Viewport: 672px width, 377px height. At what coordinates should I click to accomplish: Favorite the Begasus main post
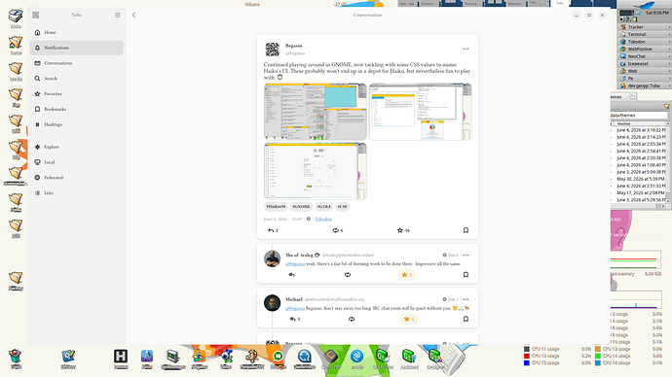tap(403, 230)
